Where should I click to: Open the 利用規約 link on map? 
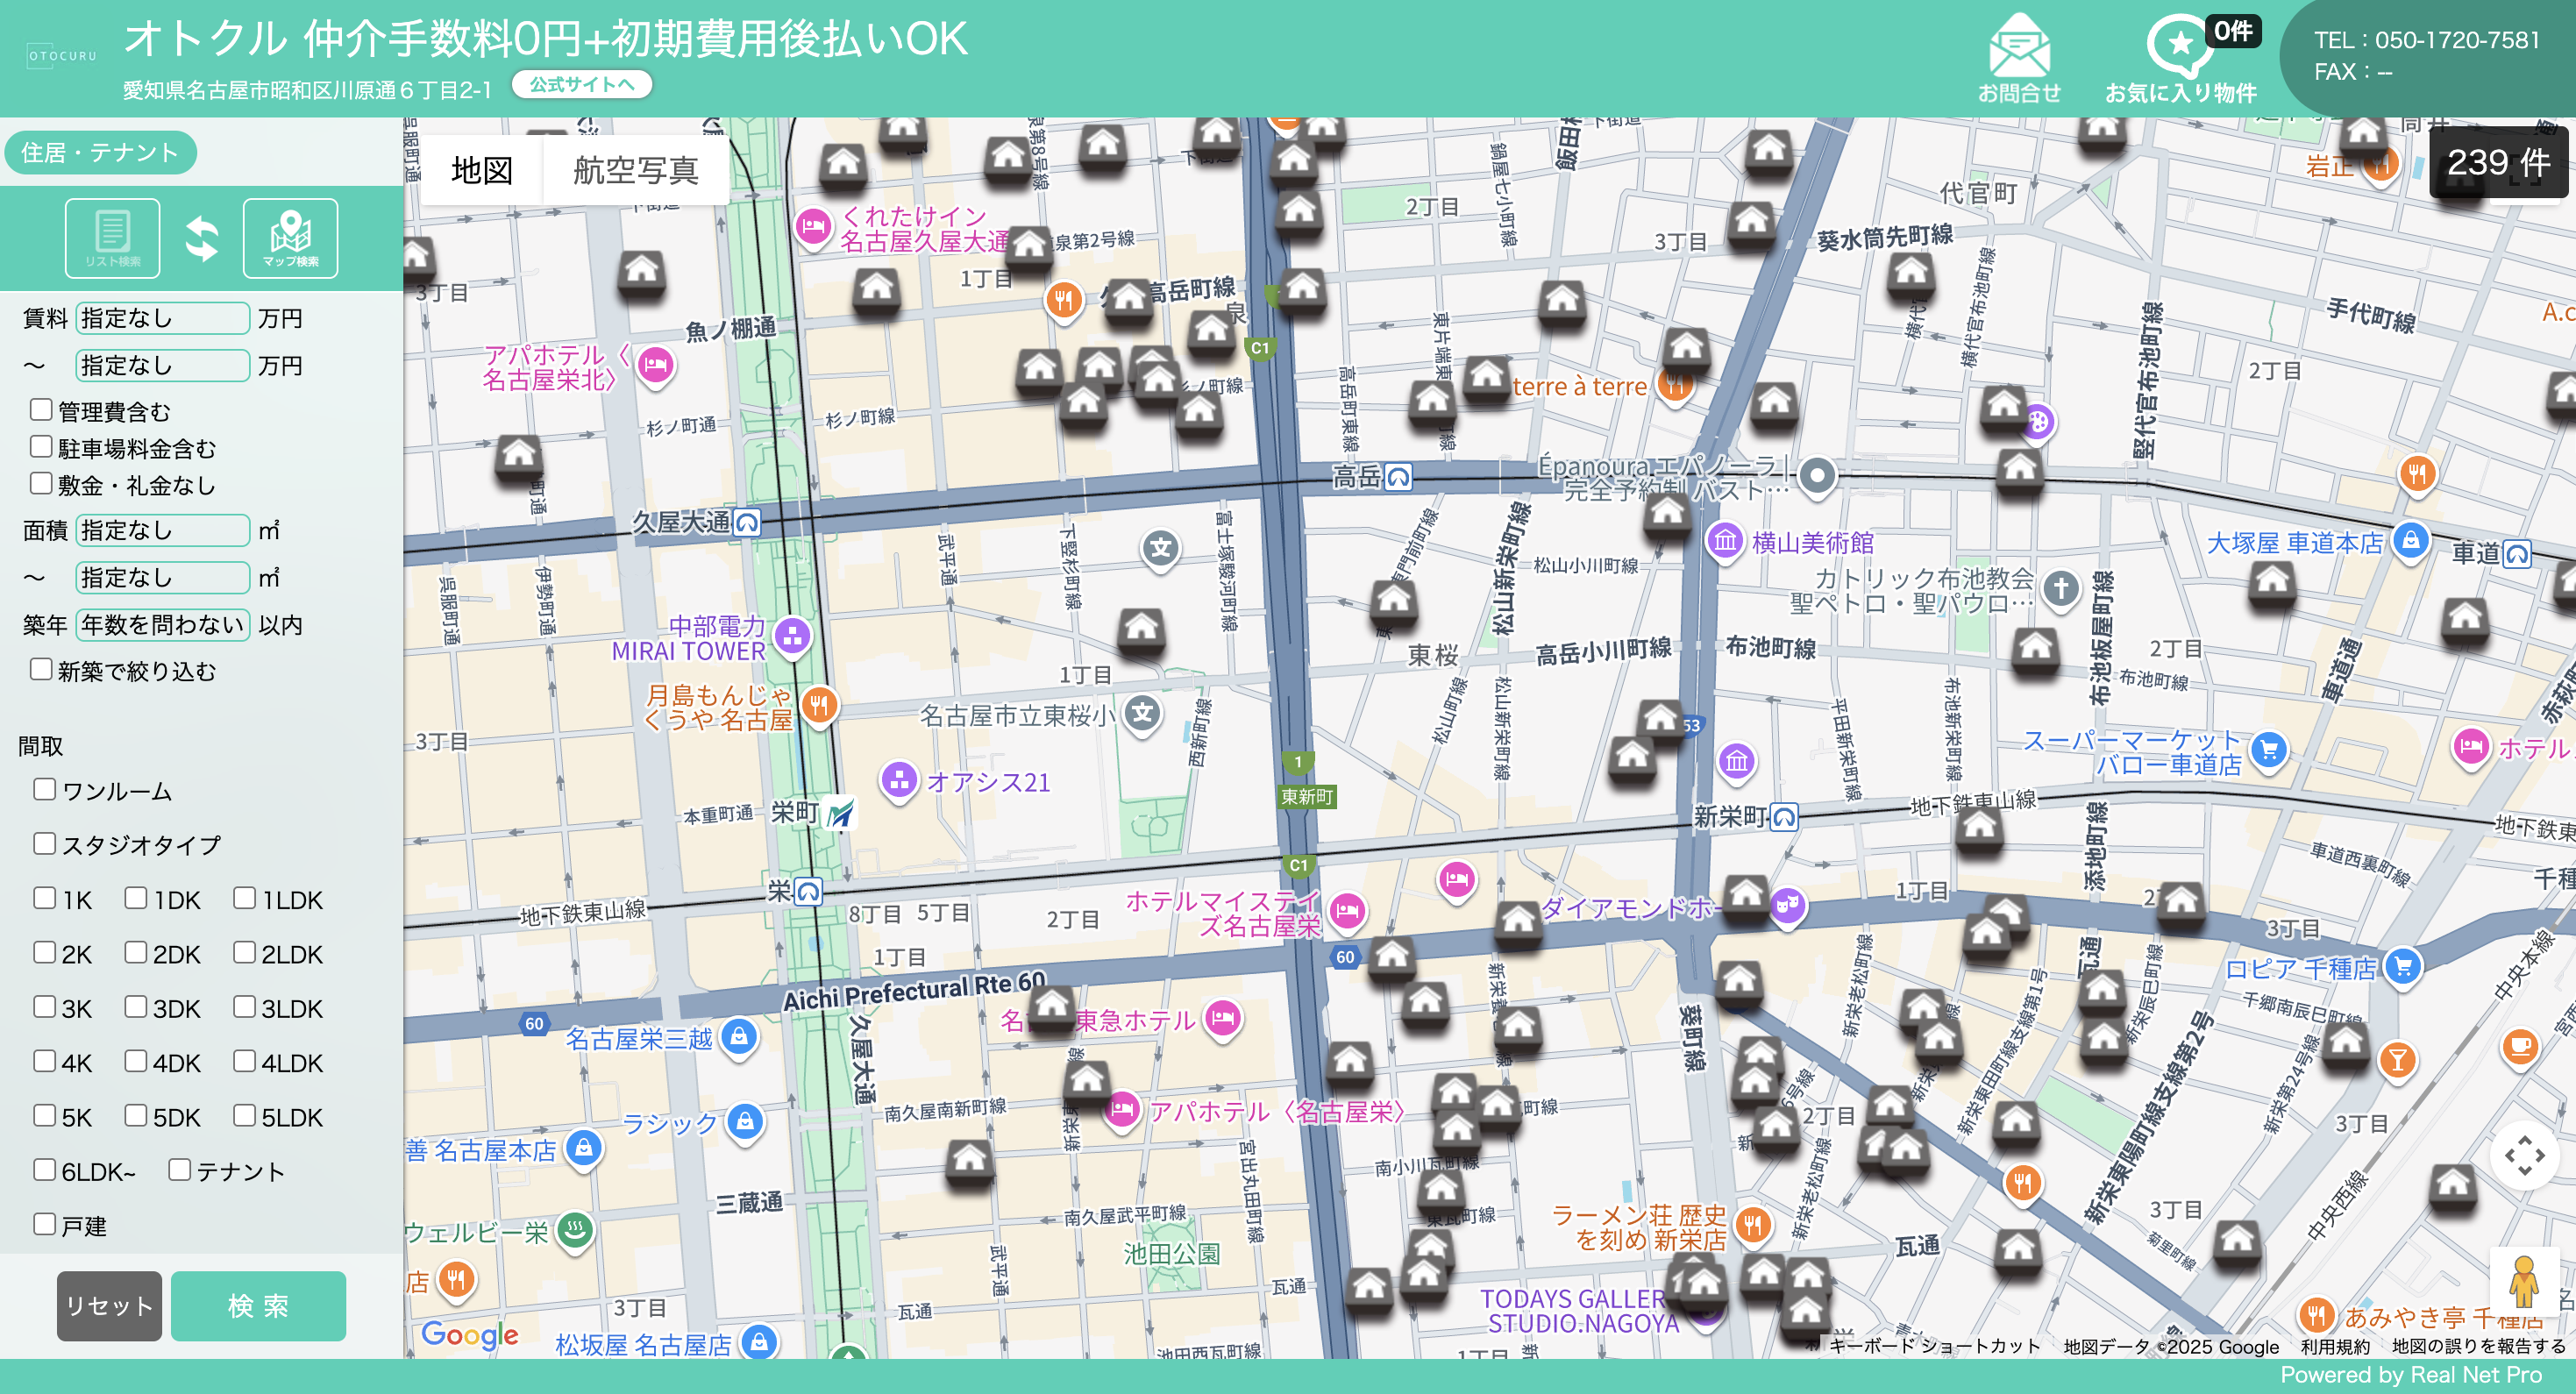click(x=2335, y=1346)
